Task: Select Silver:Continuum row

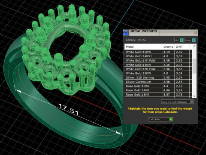Action: [x=158, y=82]
